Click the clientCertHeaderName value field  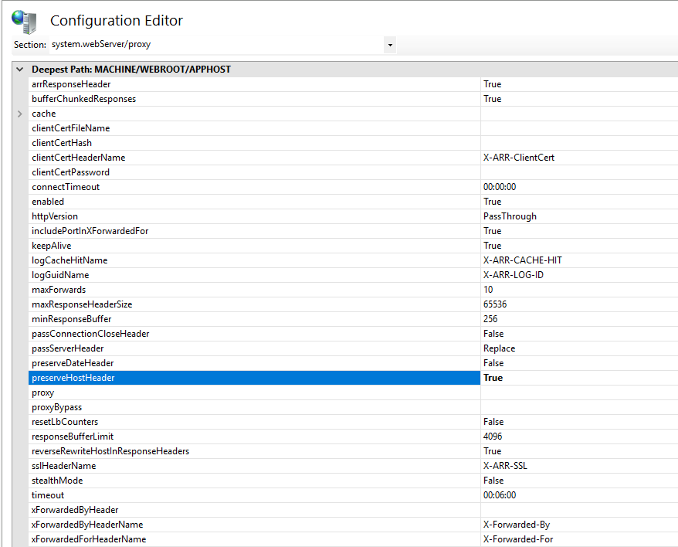pos(518,158)
